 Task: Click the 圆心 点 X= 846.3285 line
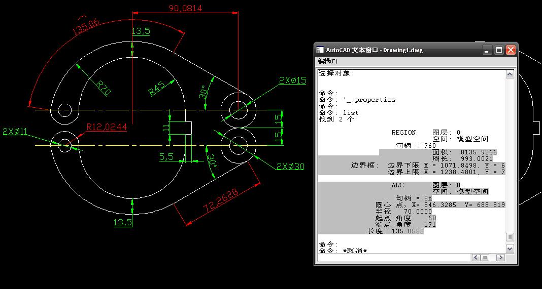click(x=440, y=205)
